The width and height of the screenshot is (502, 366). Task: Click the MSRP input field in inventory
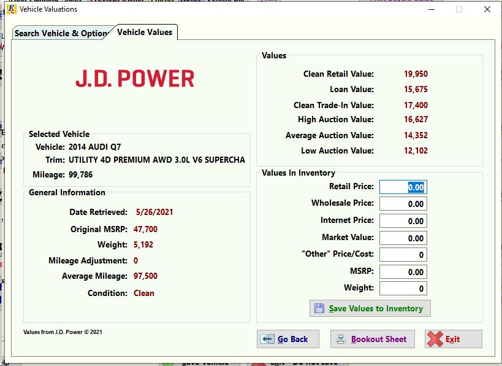point(403,272)
